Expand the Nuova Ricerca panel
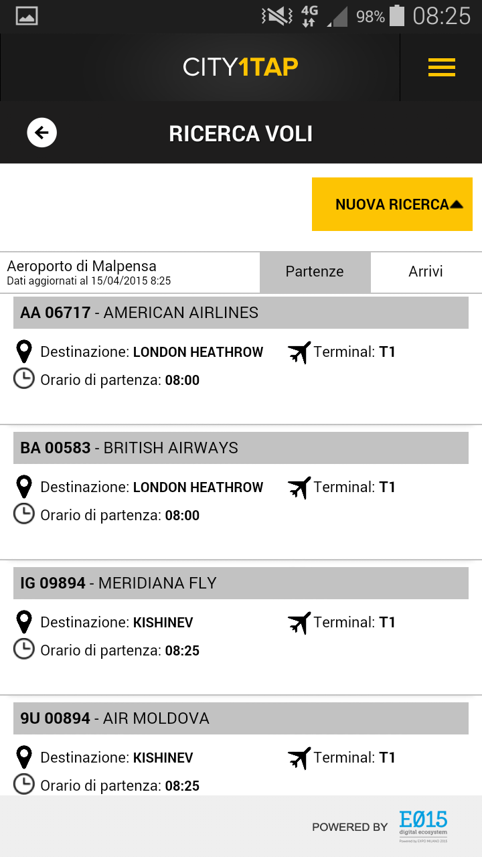The height and width of the screenshot is (857, 482). click(392, 204)
